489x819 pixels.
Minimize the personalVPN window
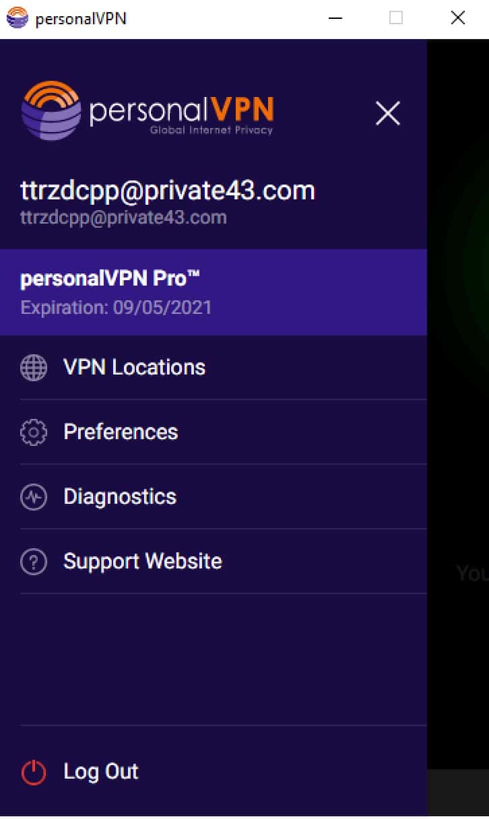[x=335, y=18]
